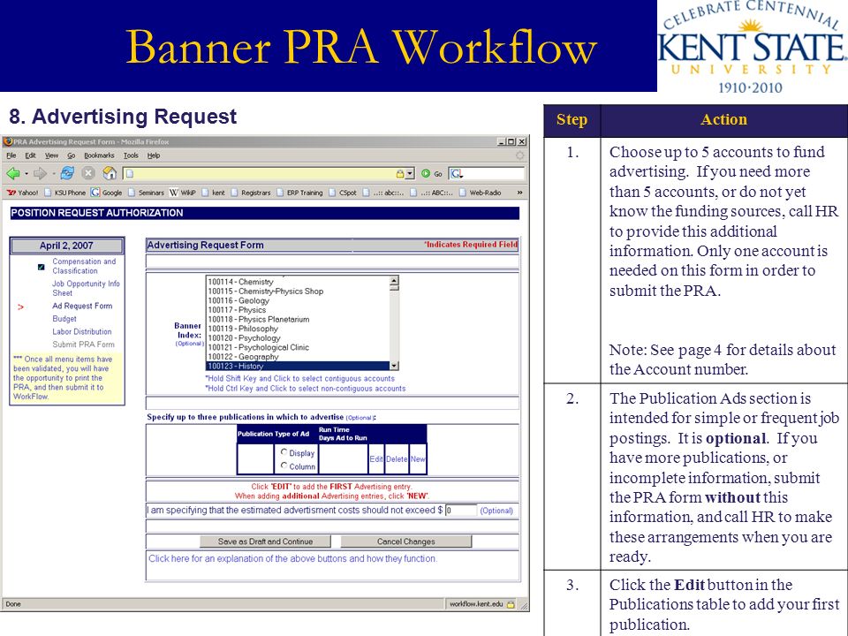
Task: Click Save as Draft and Continue
Action: click(x=265, y=541)
